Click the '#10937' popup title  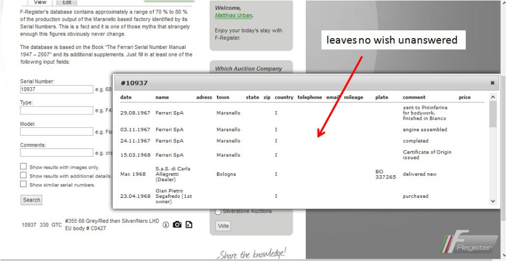(x=134, y=83)
